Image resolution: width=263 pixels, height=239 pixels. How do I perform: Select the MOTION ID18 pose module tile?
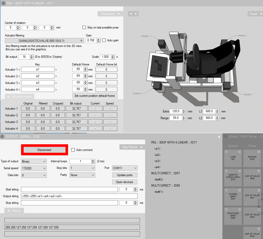tap(252, 158)
